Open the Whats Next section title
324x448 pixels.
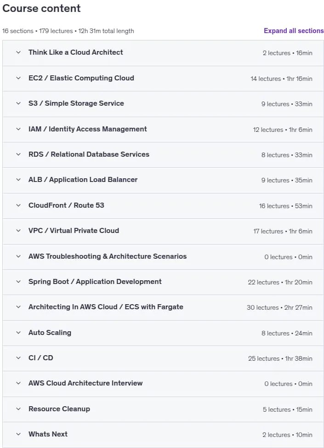pos(48,434)
